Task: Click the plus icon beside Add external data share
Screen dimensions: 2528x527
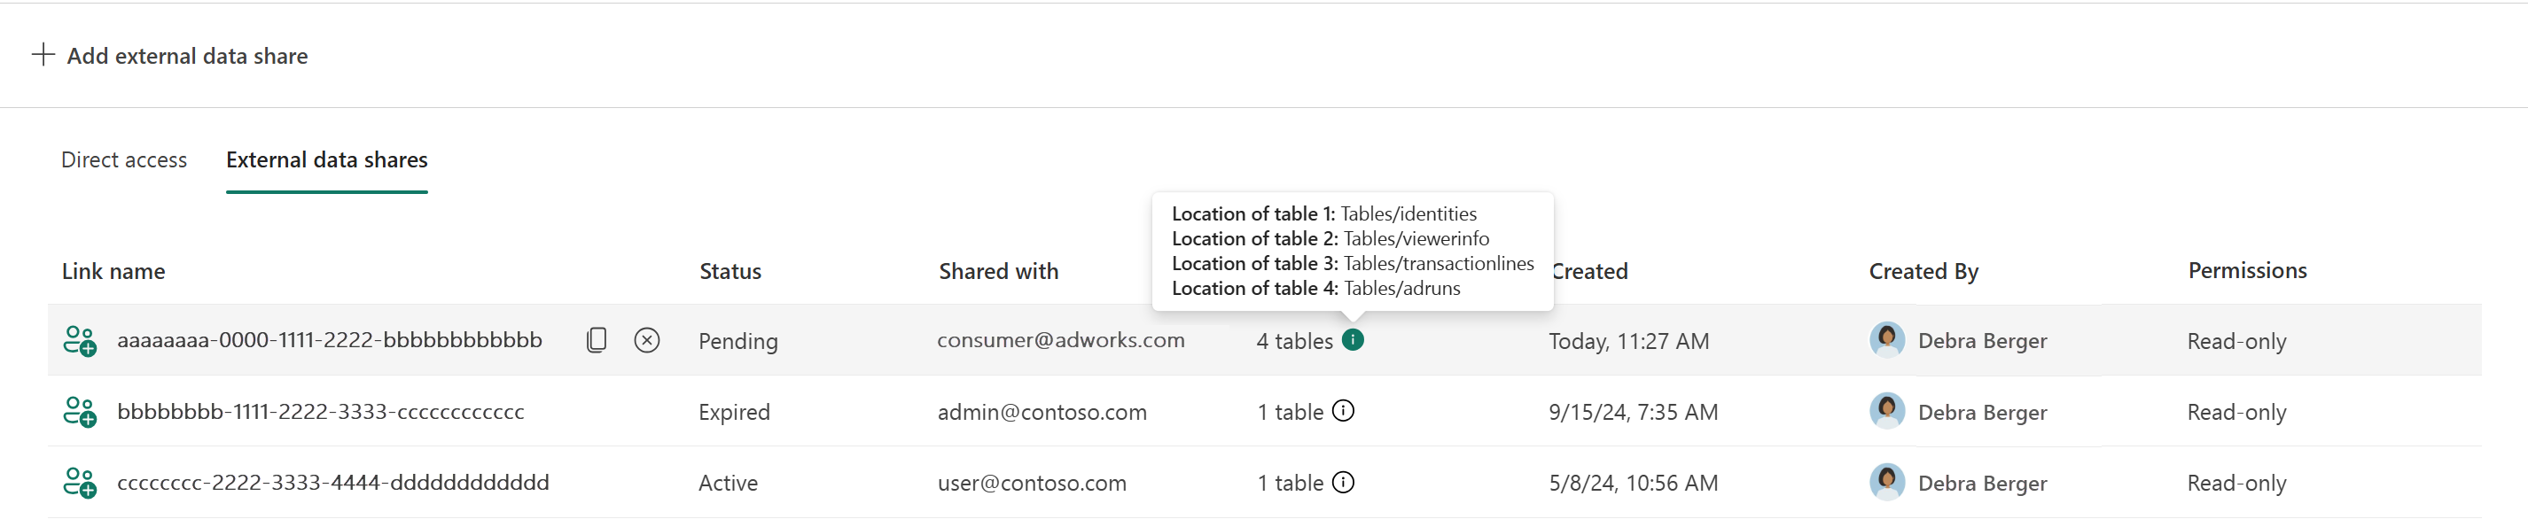Action: pos(43,55)
